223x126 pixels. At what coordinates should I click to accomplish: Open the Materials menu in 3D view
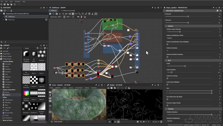58,87
